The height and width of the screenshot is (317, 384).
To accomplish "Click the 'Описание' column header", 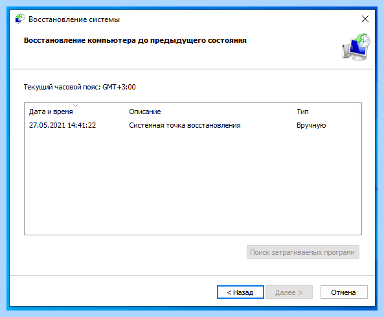I will (209, 112).
